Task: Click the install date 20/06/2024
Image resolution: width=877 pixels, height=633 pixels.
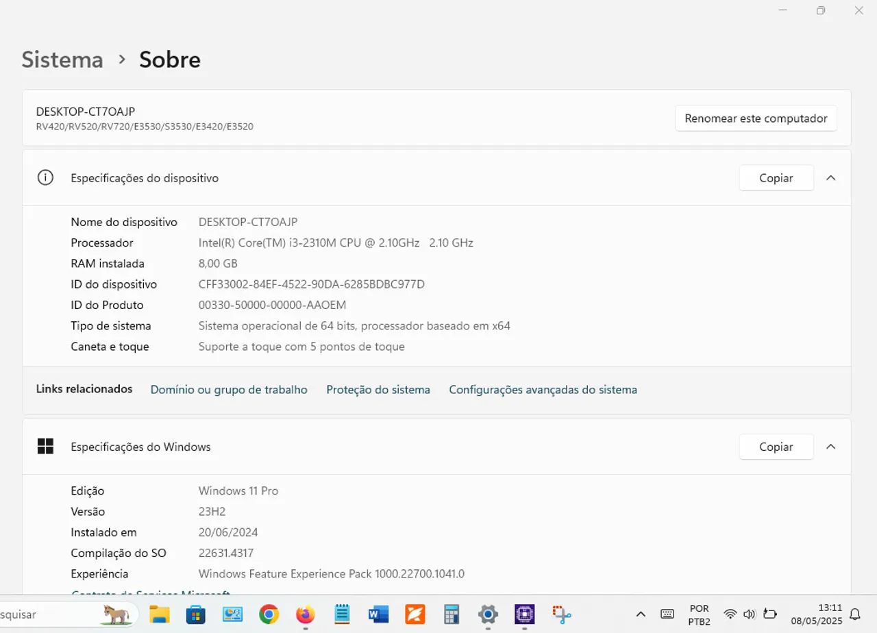Action: [x=228, y=532]
